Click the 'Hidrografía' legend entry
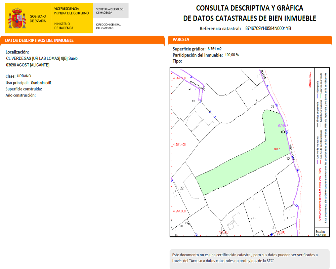The height and width of the screenshot is (269, 336). [318, 89]
